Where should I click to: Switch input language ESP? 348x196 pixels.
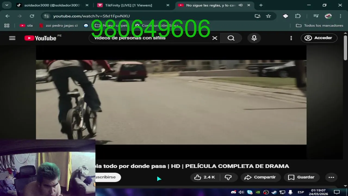tap(301, 192)
